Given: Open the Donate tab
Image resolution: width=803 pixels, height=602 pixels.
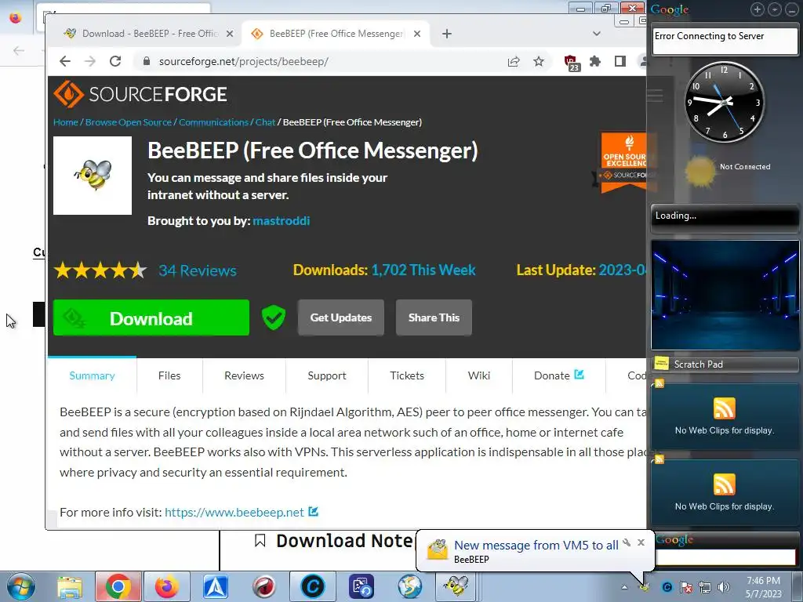Looking at the screenshot, I should pyautogui.click(x=558, y=375).
